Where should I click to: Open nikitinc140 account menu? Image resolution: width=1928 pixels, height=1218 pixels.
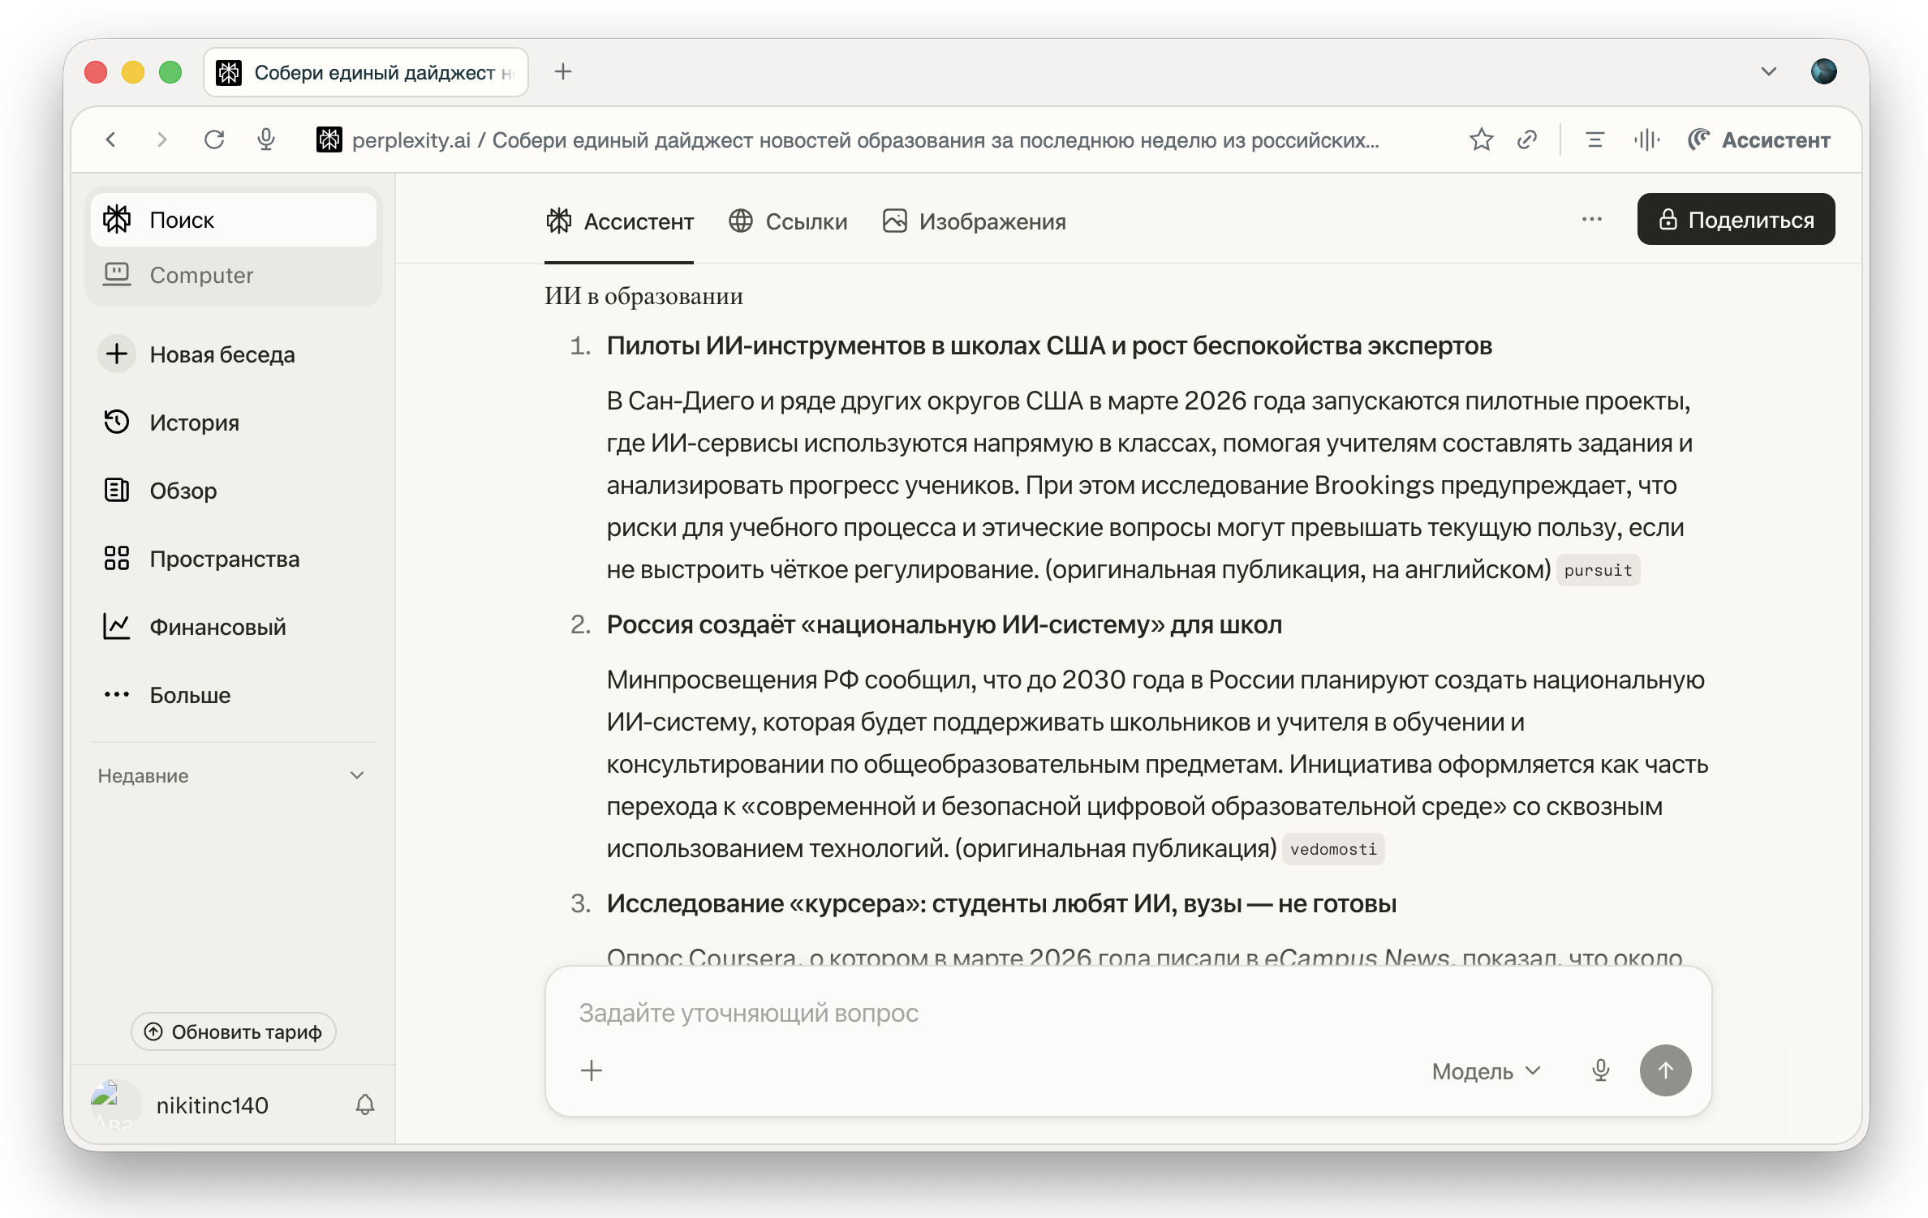coord(180,1104)
